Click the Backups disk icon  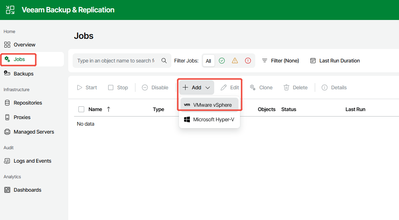pyautogui.click(x=7, y=73)
